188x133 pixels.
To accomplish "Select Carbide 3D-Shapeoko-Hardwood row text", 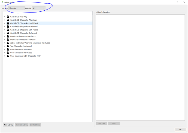I will [24, 26].
